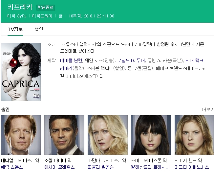Click the 마그다 아파노비츠 cast photo

point(194,135)
